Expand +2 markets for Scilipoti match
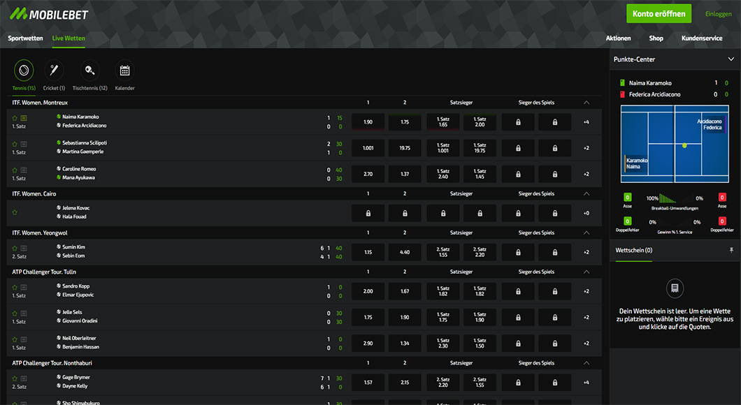The image size is (741, 405). pyautogui.click(x=586, y=148)
